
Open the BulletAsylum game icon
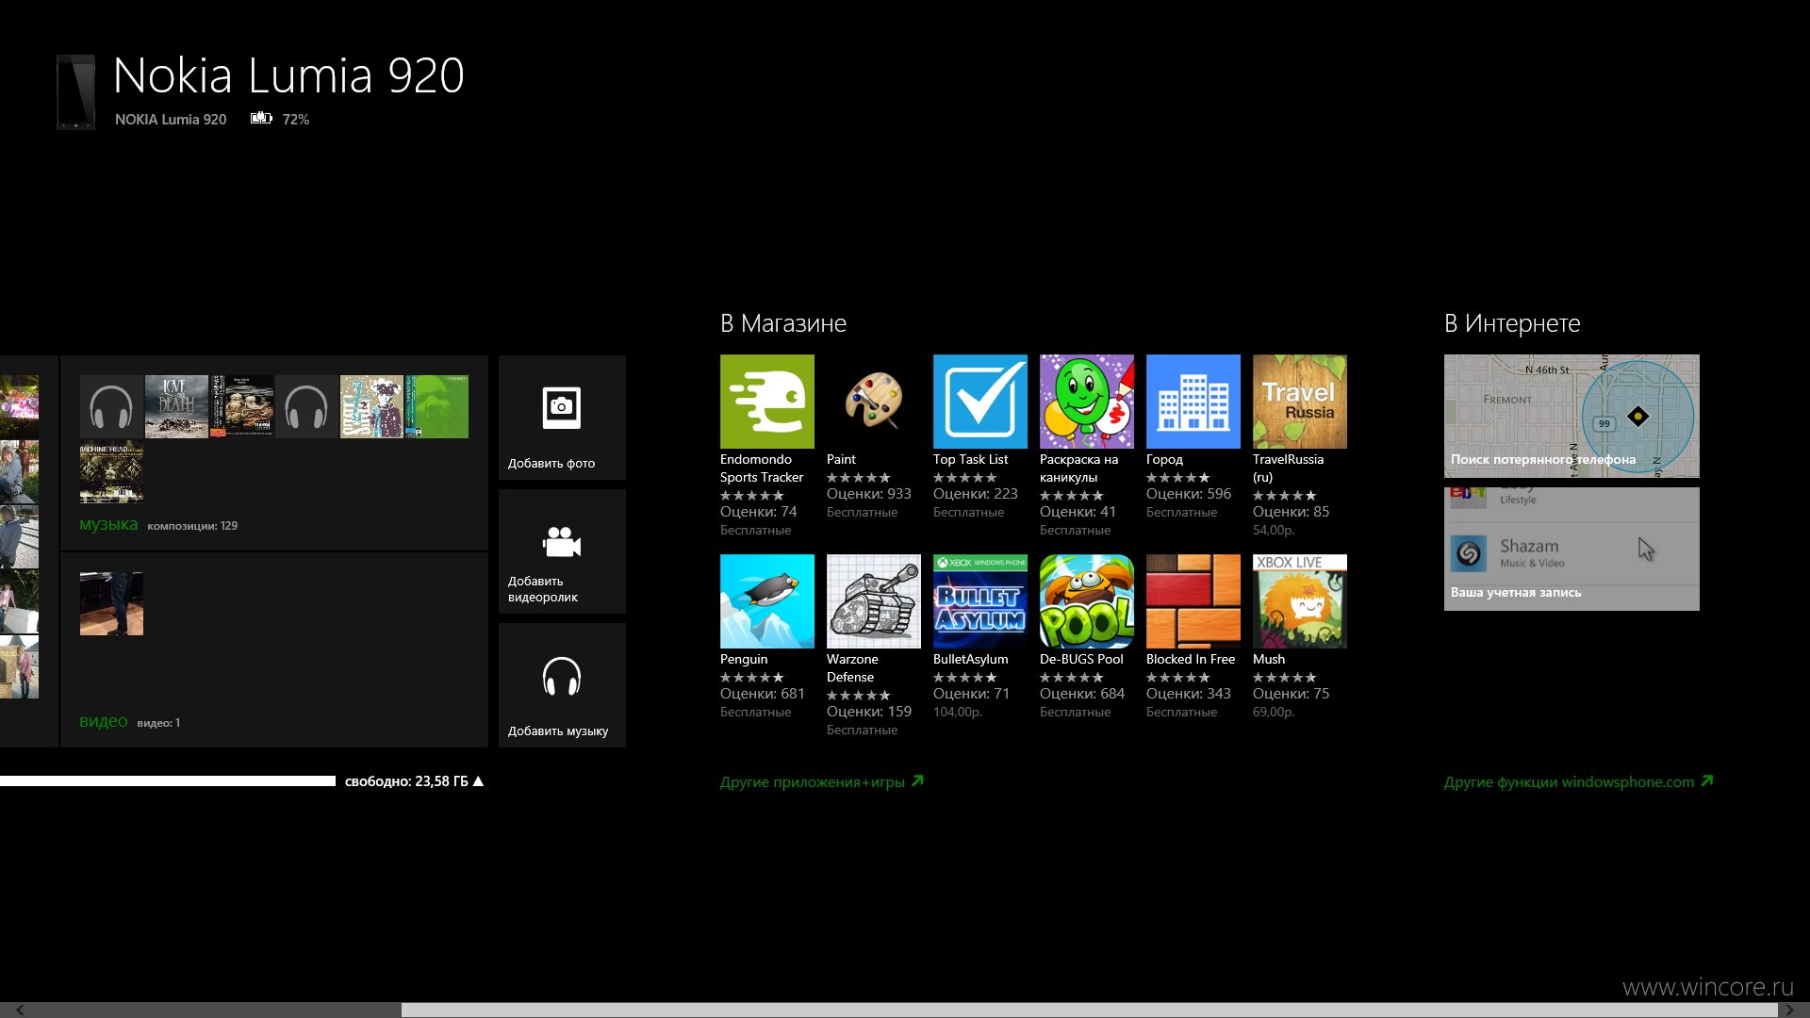(979, 601)
